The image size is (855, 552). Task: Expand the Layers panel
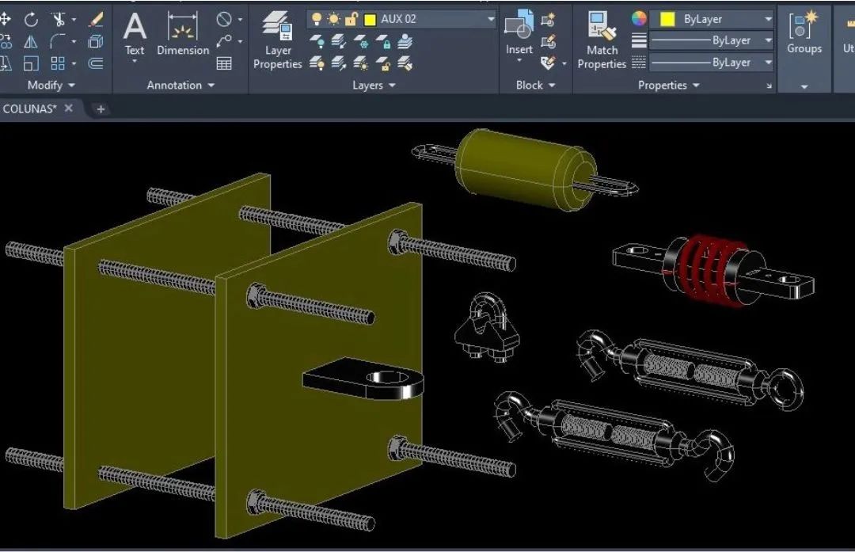(374, 85)
